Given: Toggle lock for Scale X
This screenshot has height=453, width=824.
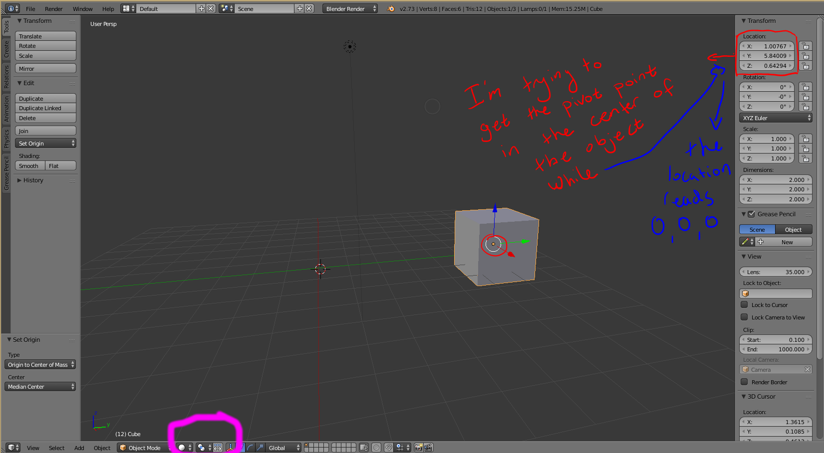Looking at the screenshot, I should 805,139.
